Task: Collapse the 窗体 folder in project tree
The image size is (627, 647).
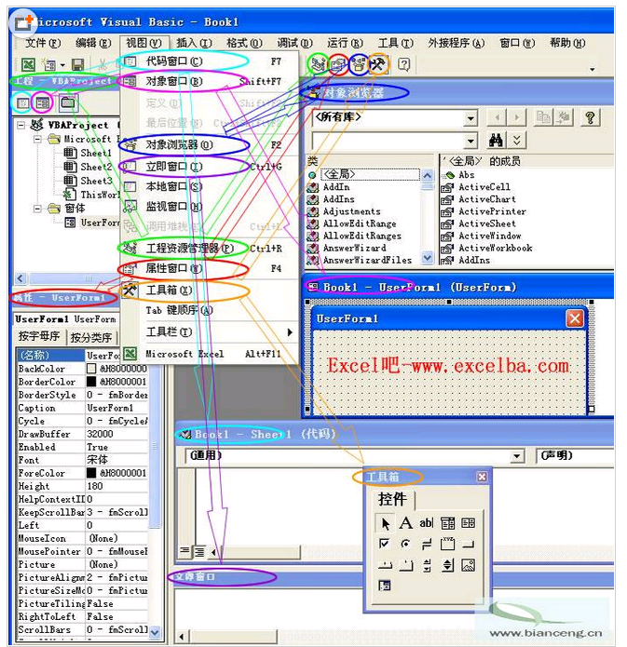Action: (x=38, y=209)
